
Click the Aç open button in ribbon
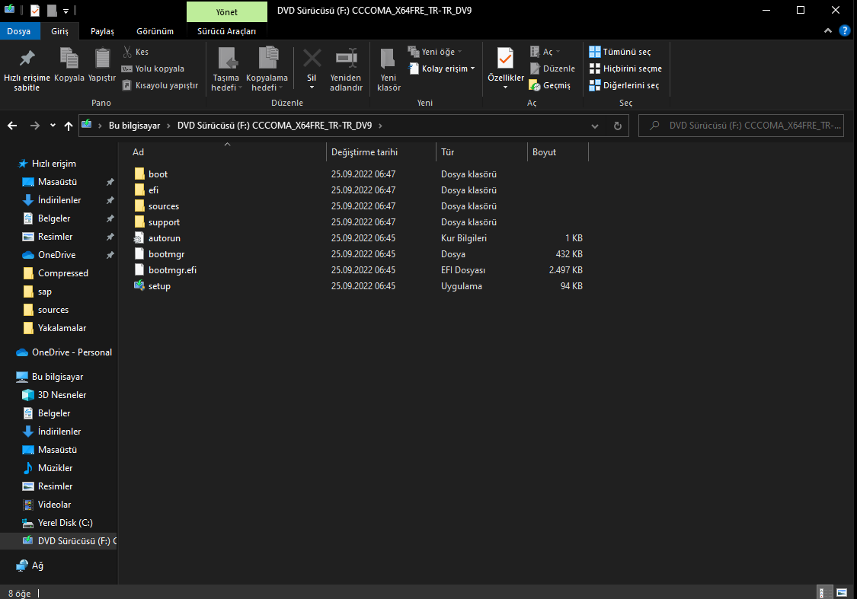point(545,52)
